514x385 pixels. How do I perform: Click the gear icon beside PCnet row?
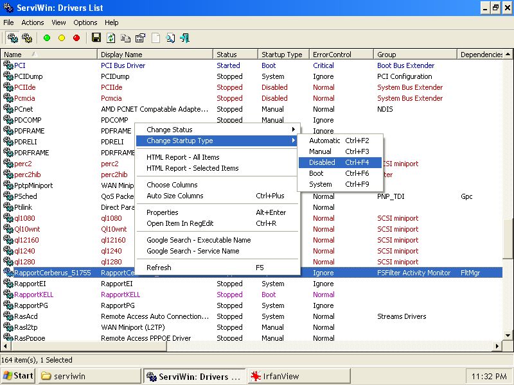click(8, 108)
